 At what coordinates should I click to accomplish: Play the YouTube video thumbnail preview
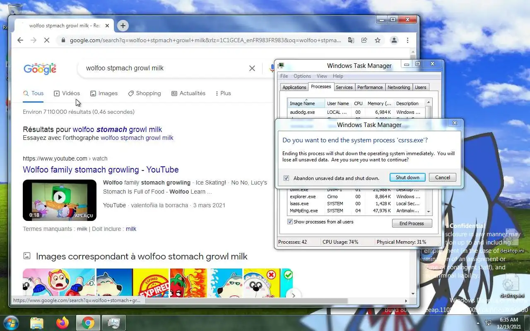click(x=60, y=197)
